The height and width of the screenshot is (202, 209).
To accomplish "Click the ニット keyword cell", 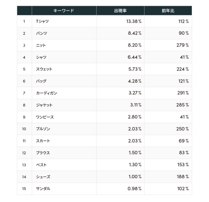I will (x=41, y=45).
